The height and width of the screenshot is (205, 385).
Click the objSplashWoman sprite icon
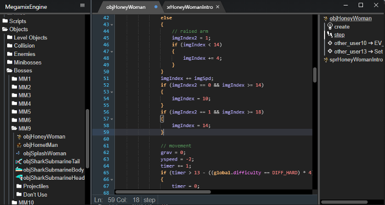coord(18,153)
